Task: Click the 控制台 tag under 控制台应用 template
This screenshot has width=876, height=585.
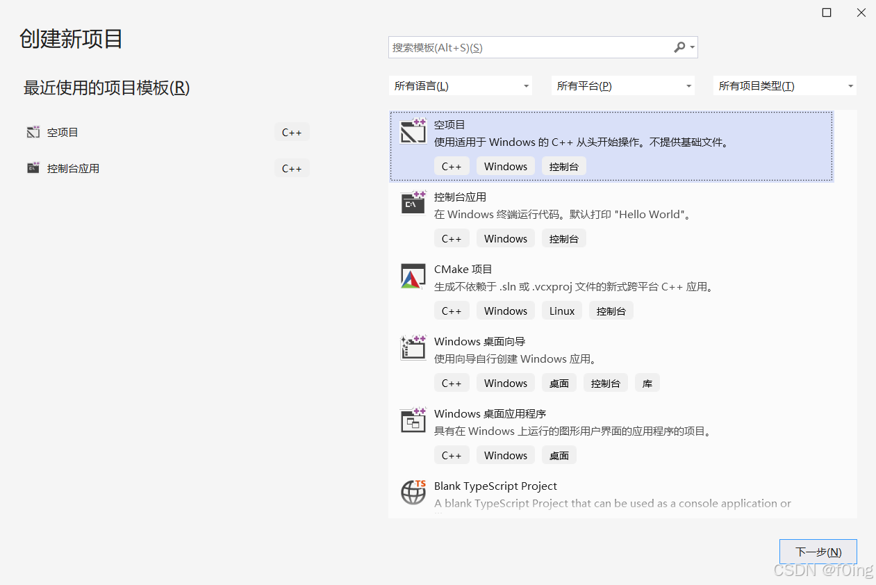Action: 564,238
